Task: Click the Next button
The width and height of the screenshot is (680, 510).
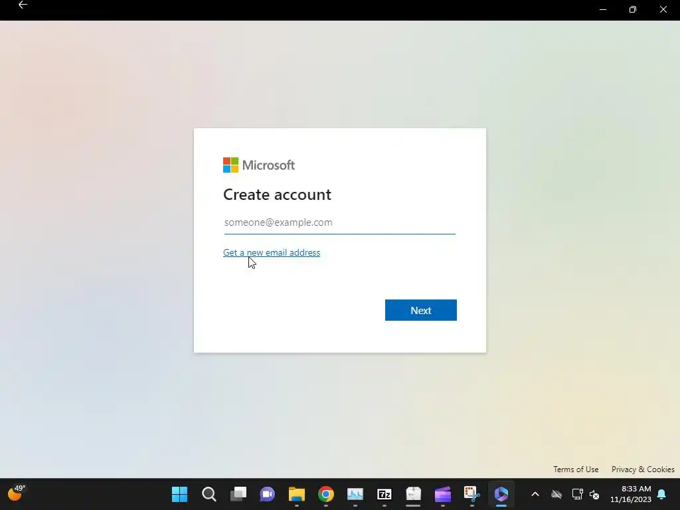Action: tap(420, 310)
